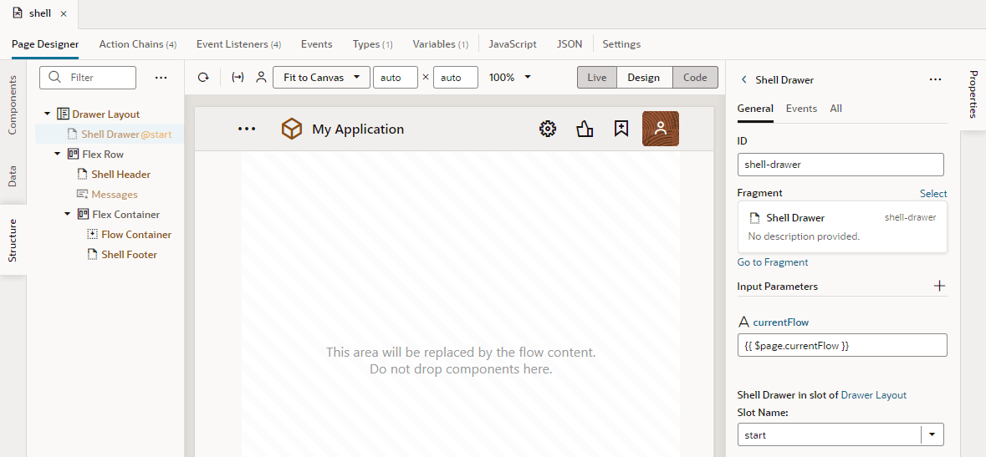This screenshot has width=986, height=457.
Task: Click the Flow Container component icon
Action: [93, 235]
